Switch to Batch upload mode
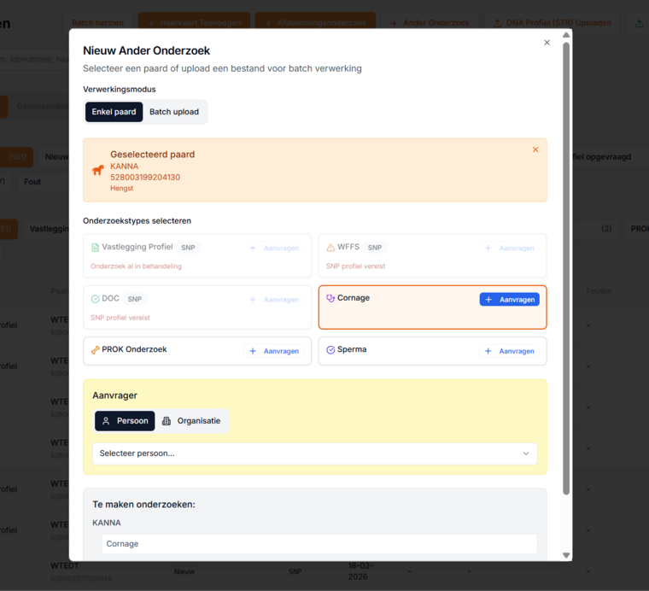Viewport: 649px width, 591px height. 174,112
